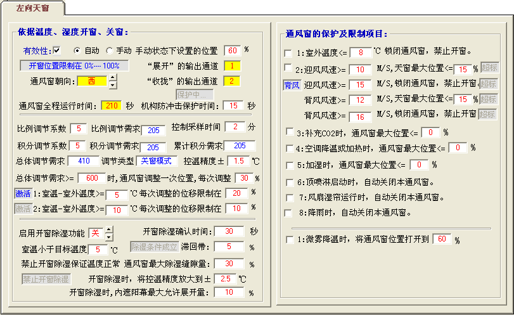Select the 手动 radio button
This screenshot has height=315, width=514.
[109, 50]
